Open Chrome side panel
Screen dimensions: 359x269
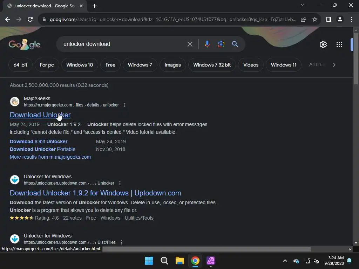point(329,20)
